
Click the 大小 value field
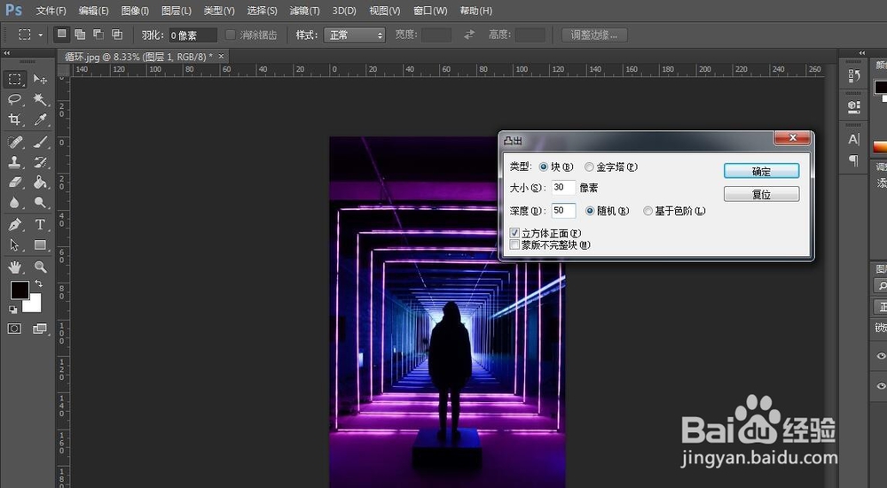[563, 188]
